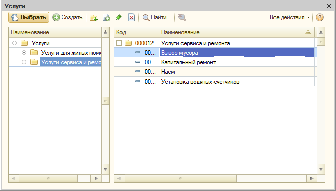Click the create new folder group icon
Viewport: 336px width, 191px height.
pyautogui.click(x=94, y=18)
